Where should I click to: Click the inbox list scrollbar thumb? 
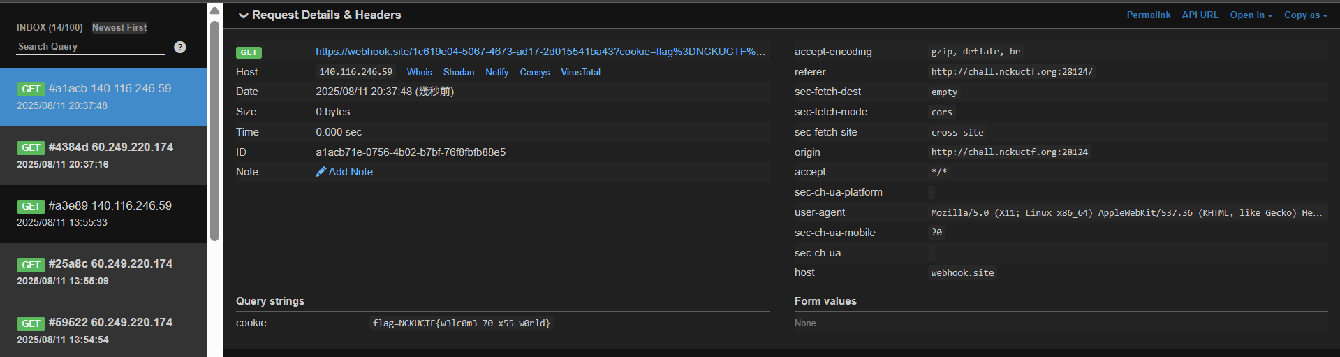214,131
